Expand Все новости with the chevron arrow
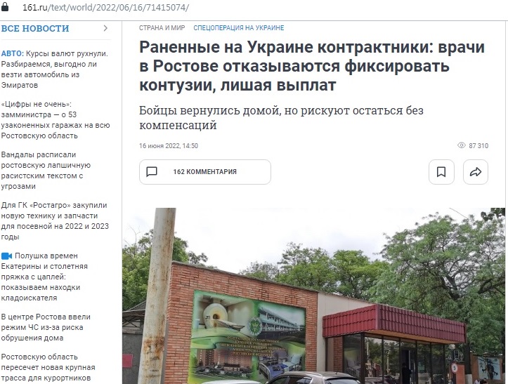The height and width of the screenshot is (384, 508). pos(105,28)
